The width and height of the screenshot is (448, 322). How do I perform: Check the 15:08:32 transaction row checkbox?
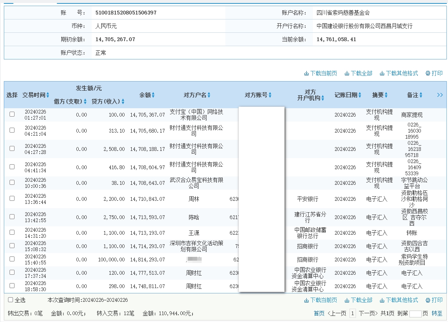[12, 246]
